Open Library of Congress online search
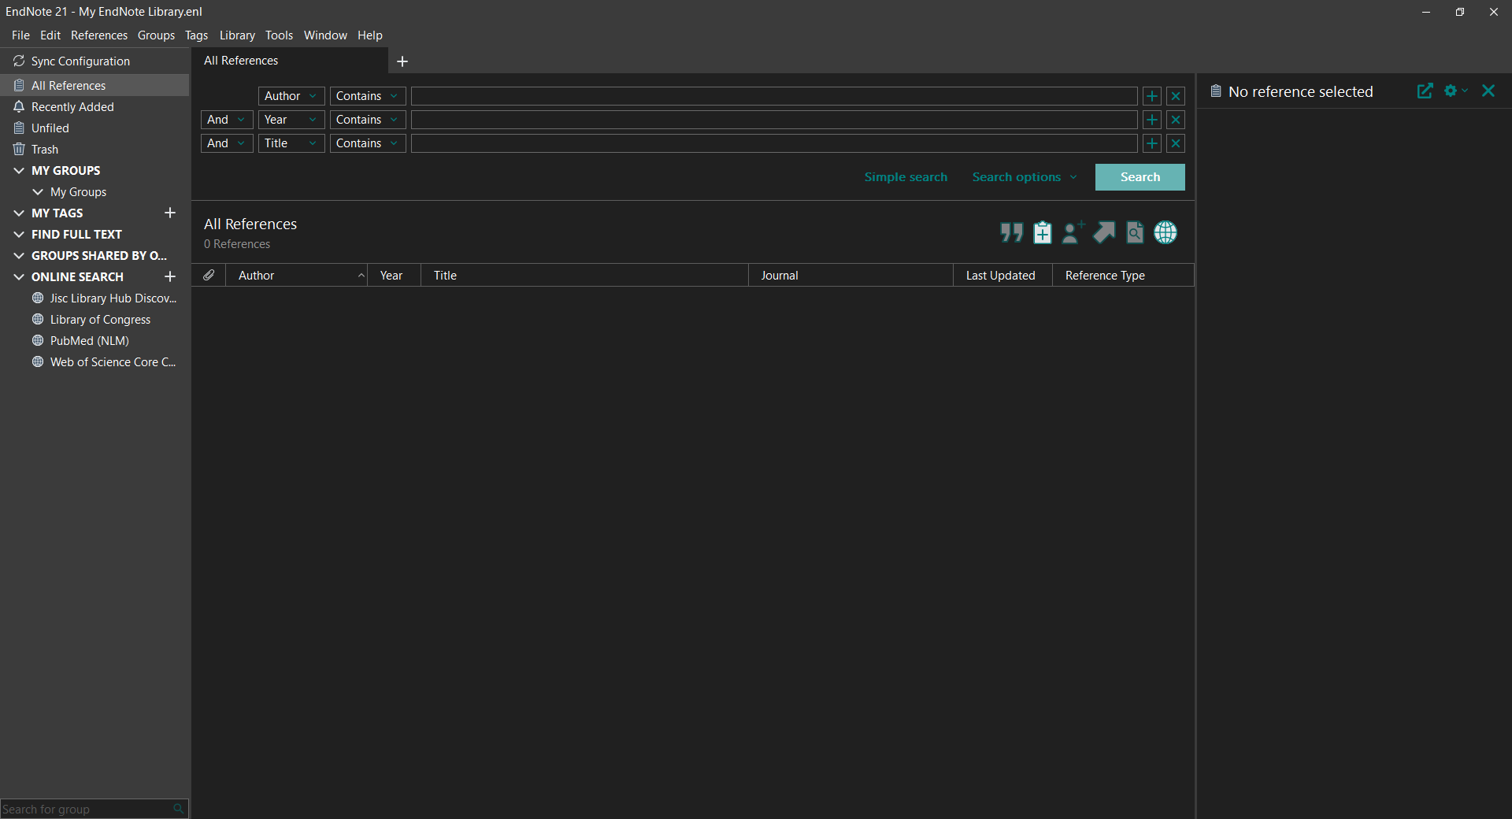Viewport: 1512px width, 819px height. 91,319
